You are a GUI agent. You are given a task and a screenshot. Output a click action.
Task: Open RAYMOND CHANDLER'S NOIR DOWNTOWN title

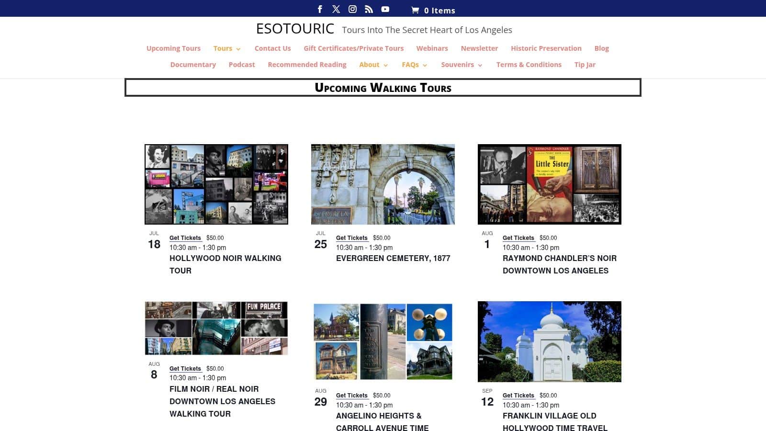(560, 264)
